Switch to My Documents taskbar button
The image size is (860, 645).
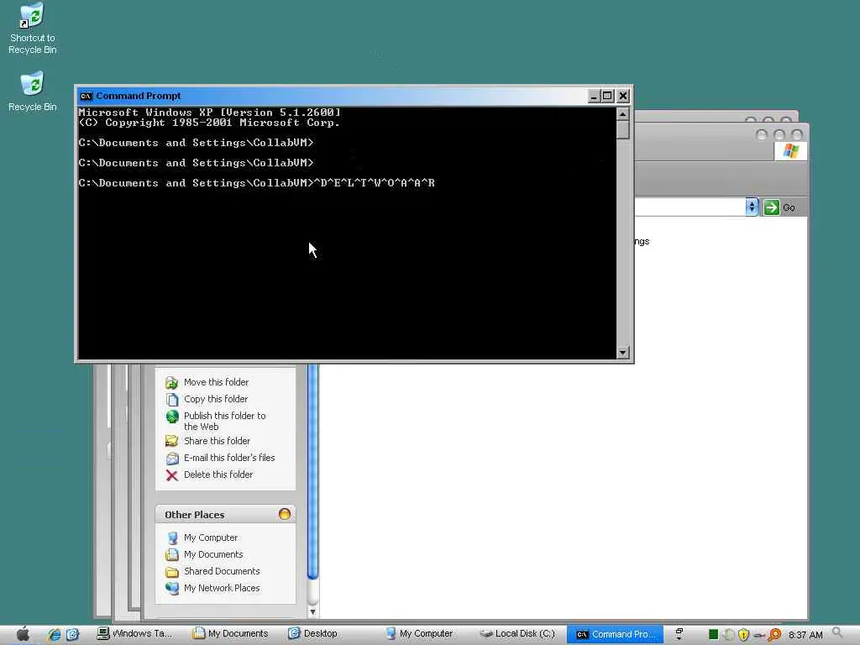[230, 634]
